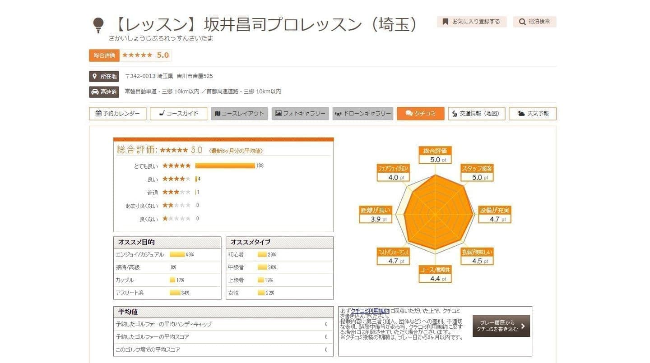This screenshot has height=363, width=650.
Task: Click the golf tee icon beside the title
Action: (98, 25)
